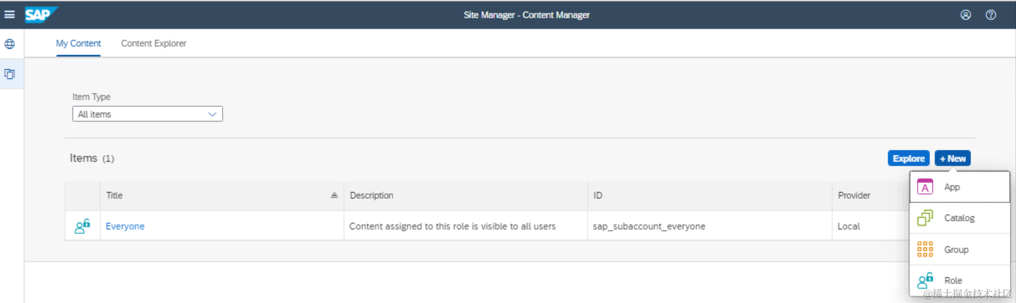Click the Everyone role icon in table row
Viewport: 1016px width, 303px height.
[x=83, y=226]
